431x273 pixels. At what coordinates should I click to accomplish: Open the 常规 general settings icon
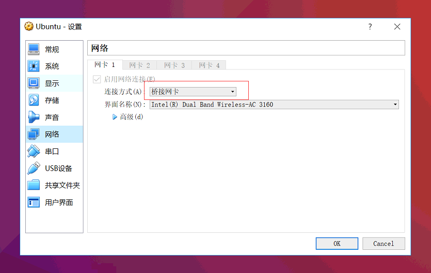[x=34, y=49]
